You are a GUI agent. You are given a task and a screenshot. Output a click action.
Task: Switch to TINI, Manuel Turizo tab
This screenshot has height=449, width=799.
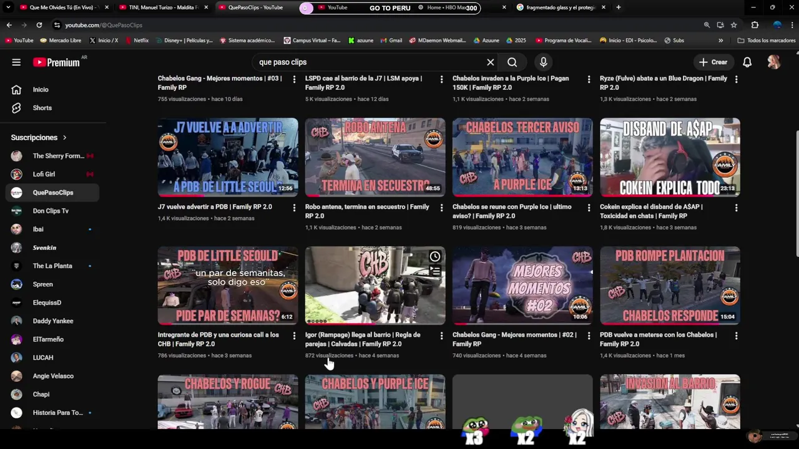click(164, 7)
